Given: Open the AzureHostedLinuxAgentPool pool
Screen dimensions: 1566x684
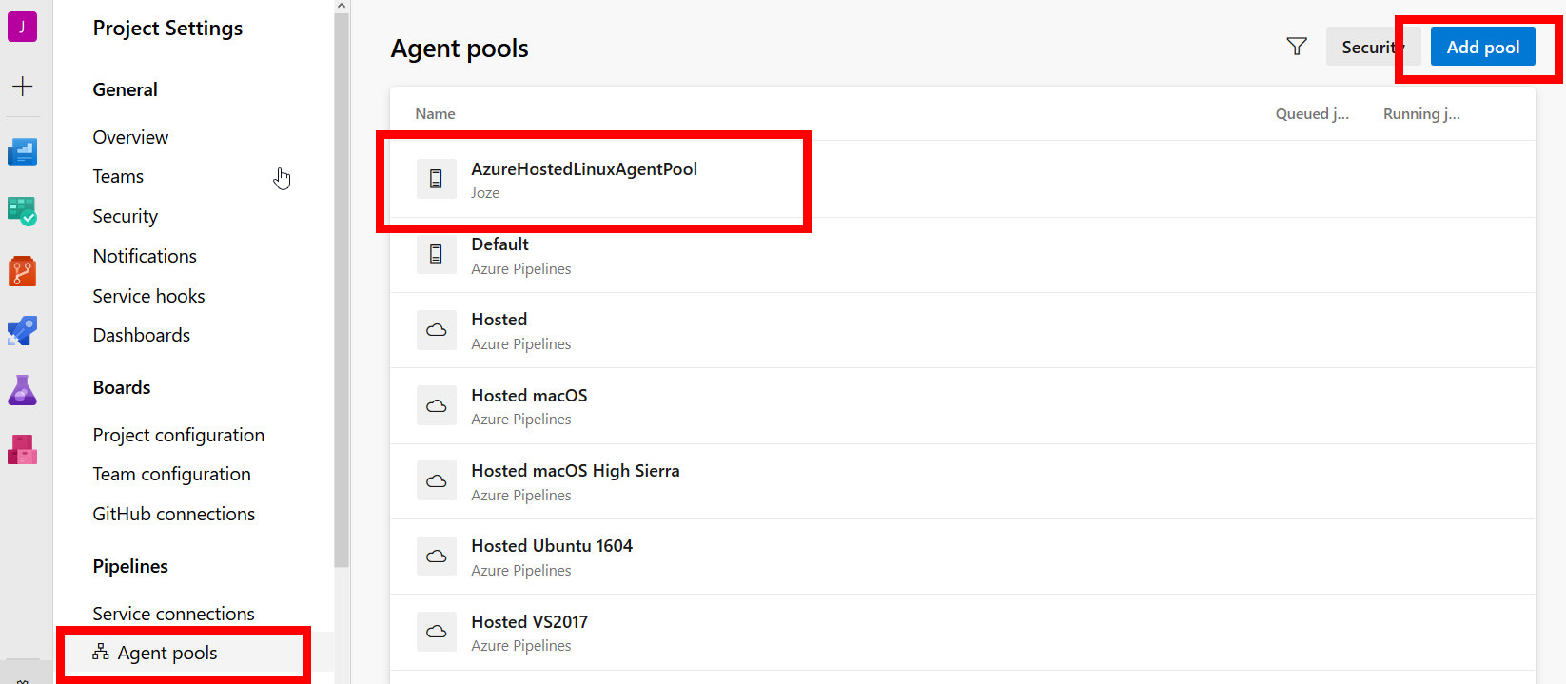Looking at the screenshot, I should tap(583, 169).
